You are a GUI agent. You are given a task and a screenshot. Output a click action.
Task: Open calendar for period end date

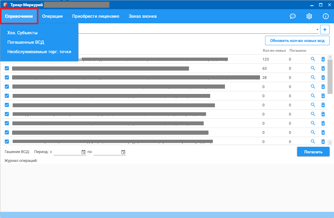pyautogui.click(x=123, y=152)
